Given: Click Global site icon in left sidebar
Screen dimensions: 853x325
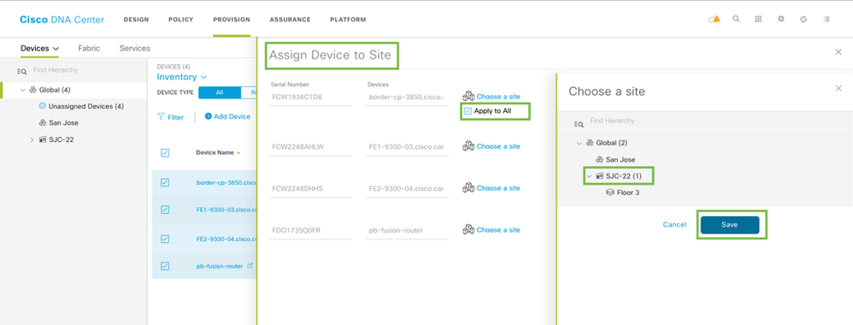Looking at the screenshot, I should click(x=32, y=90).
